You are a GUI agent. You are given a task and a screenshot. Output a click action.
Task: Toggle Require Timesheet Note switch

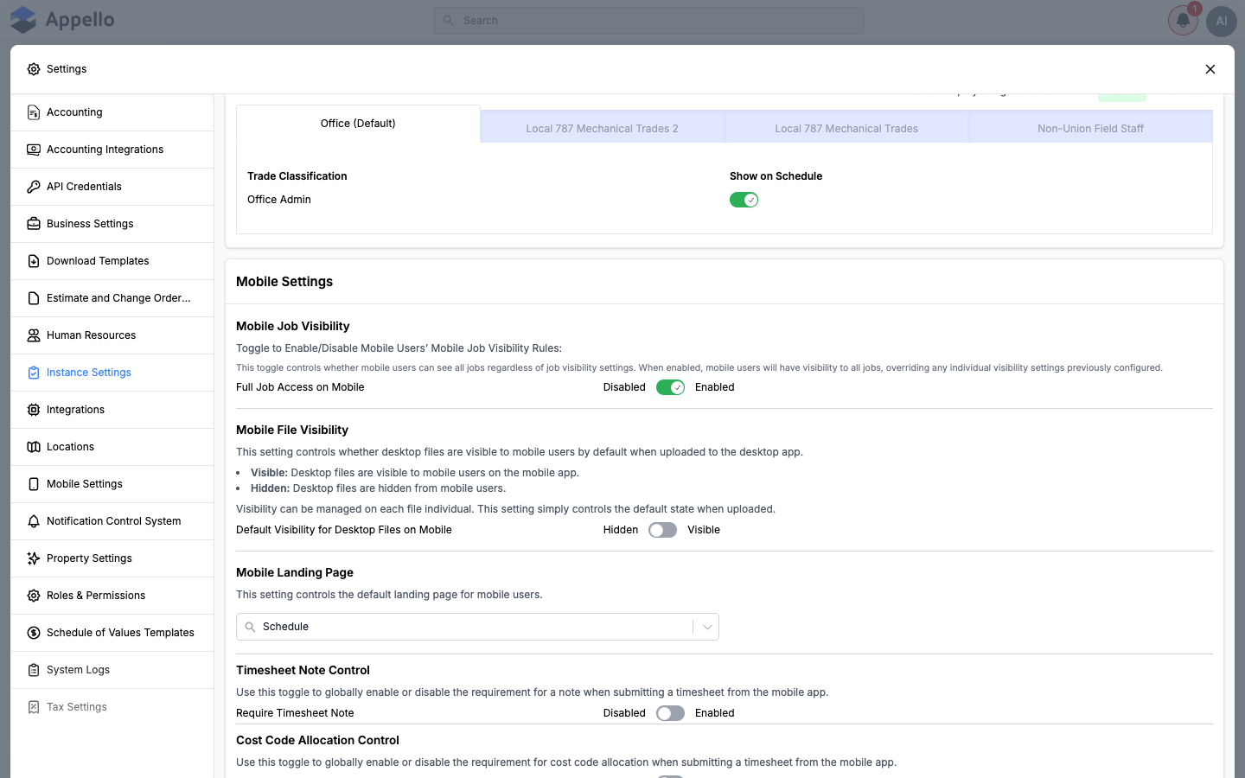click(670, 713)
